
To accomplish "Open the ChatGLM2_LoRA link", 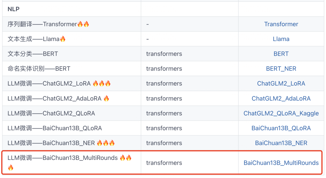I will [281, 84].
